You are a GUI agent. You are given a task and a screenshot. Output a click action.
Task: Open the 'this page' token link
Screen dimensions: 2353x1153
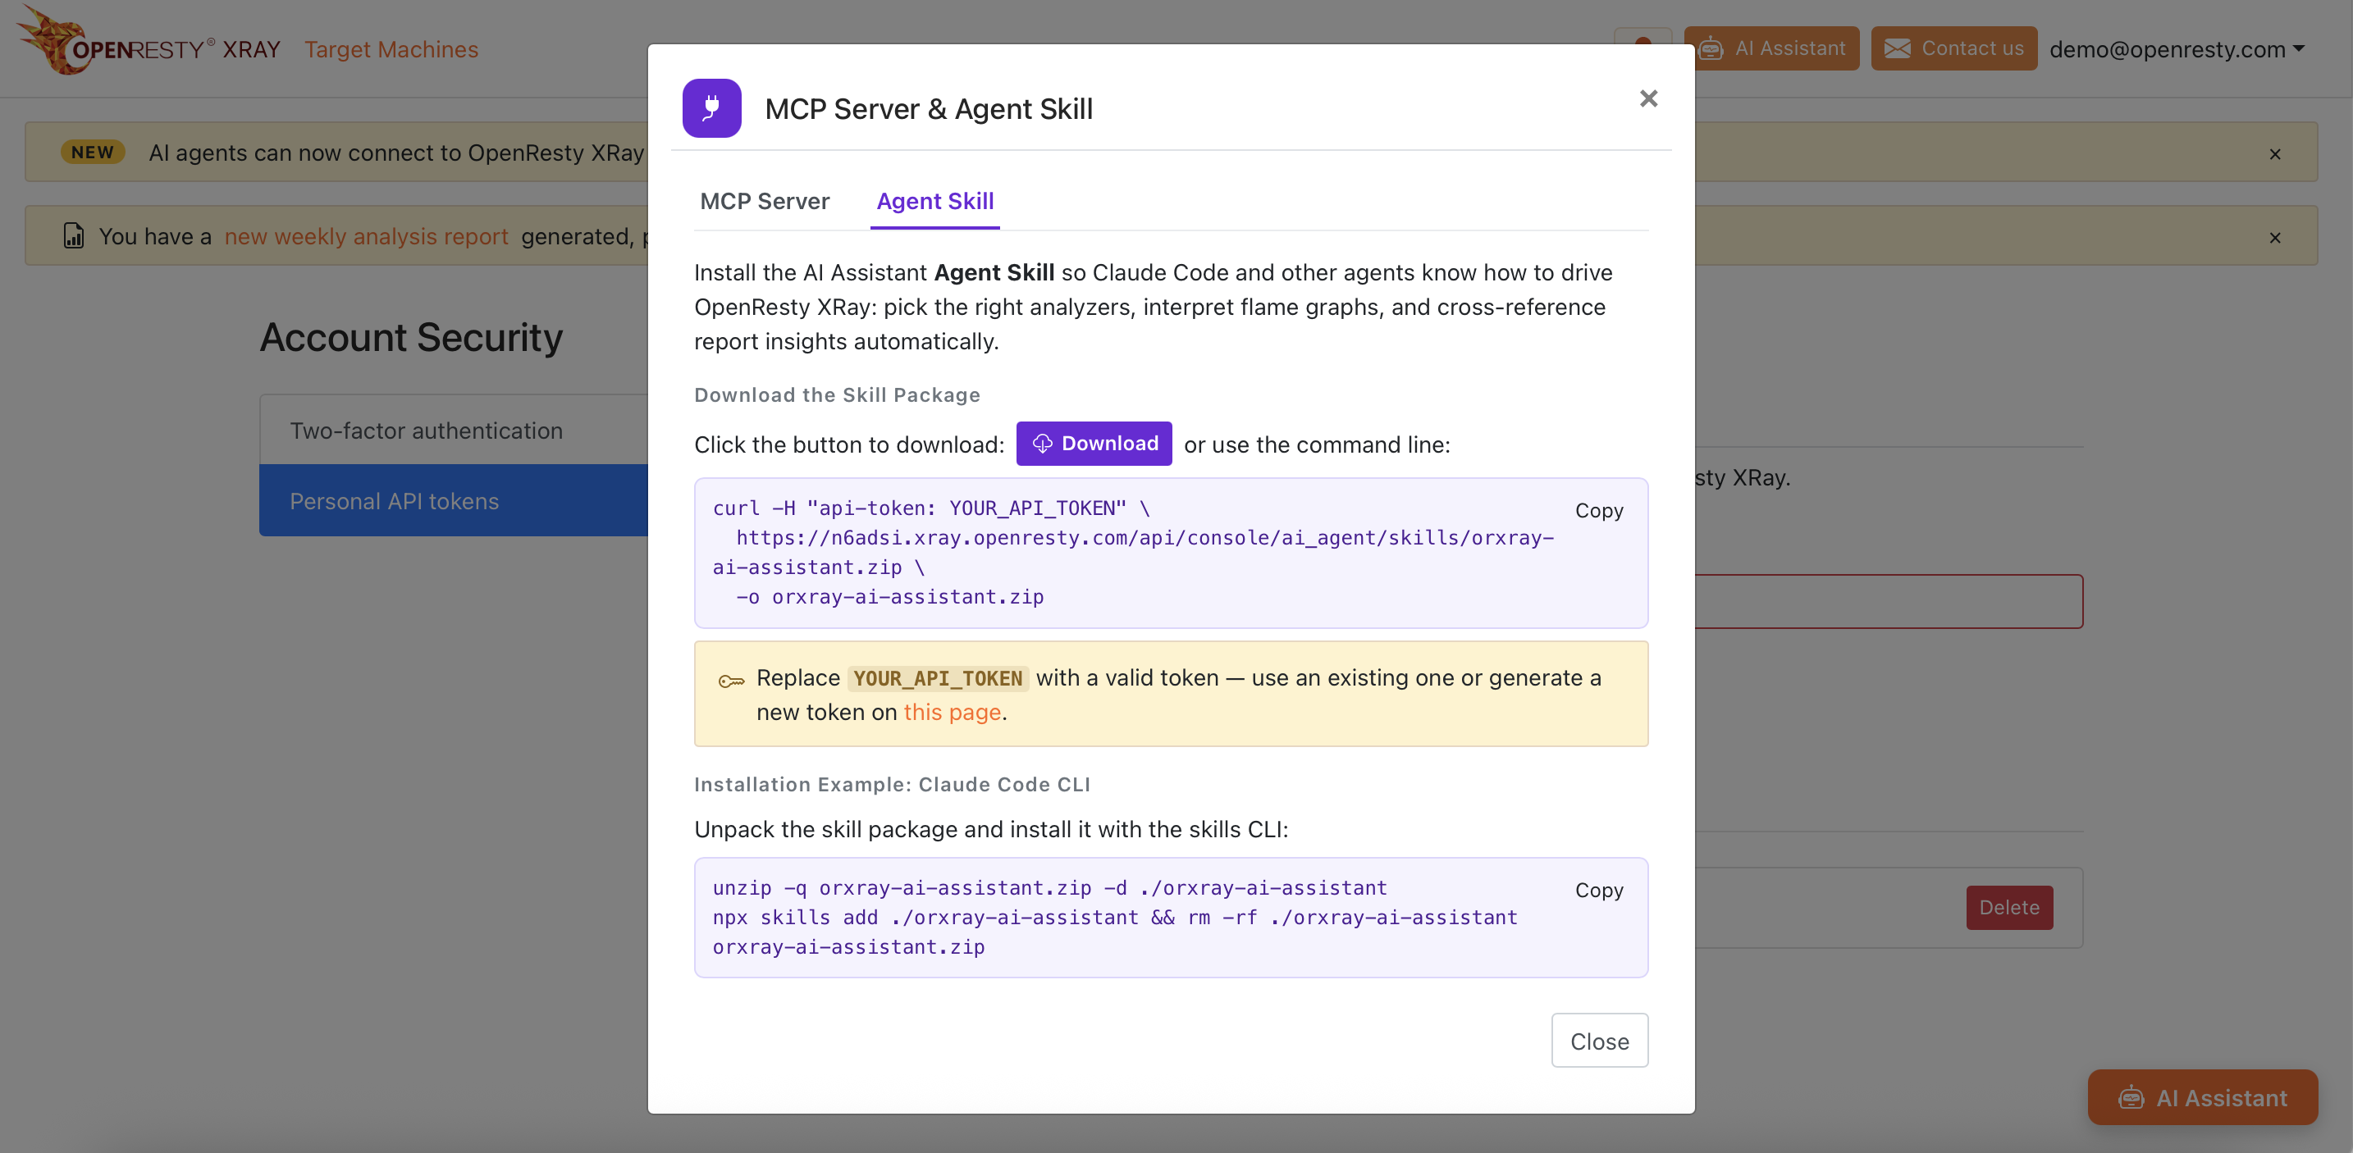click(952, 712)
